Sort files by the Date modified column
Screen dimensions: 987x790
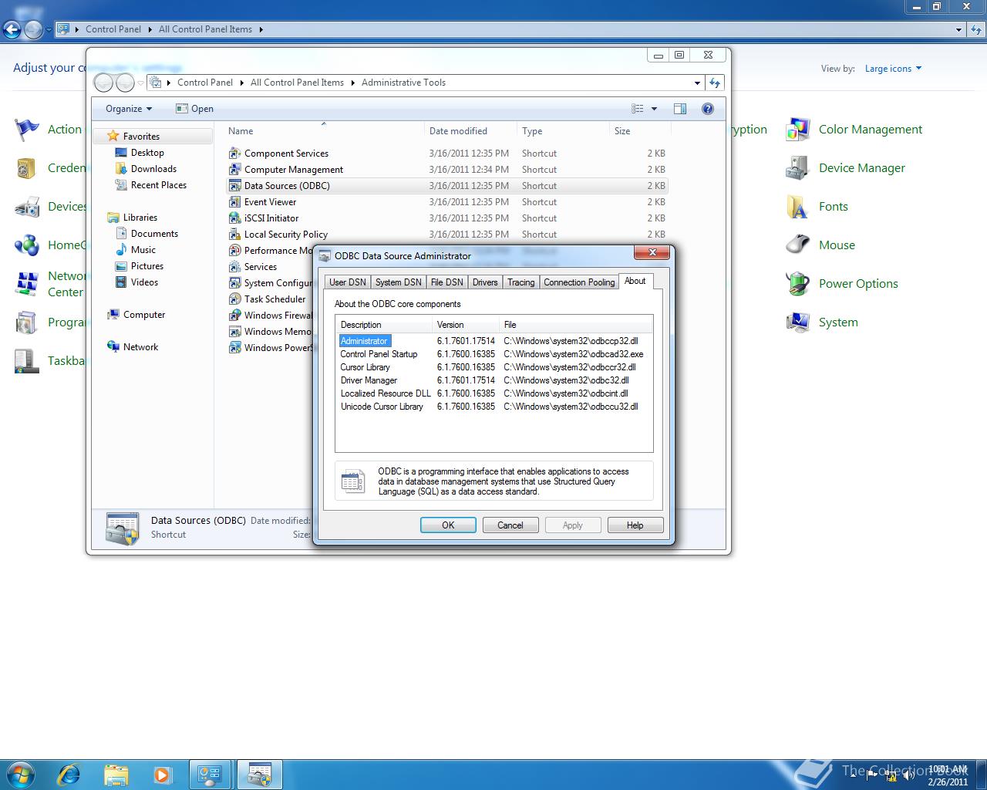pyautogui.click(x=460, y=130)
